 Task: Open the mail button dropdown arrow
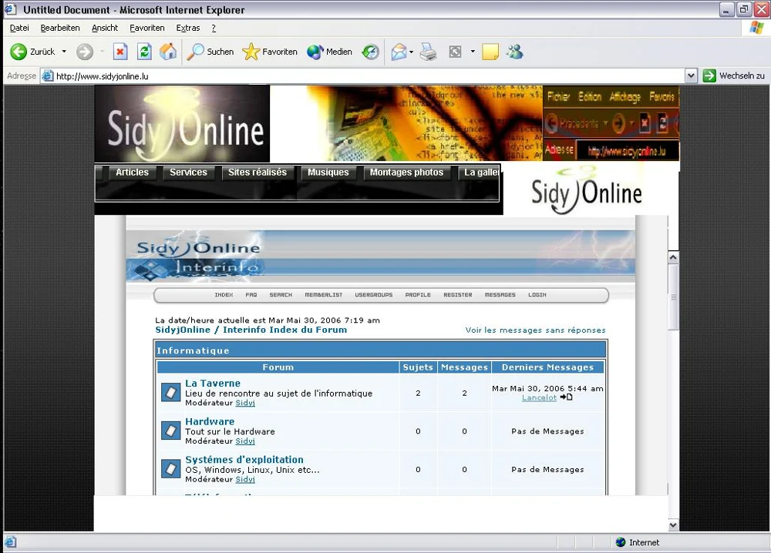click(x=411, y=52)
